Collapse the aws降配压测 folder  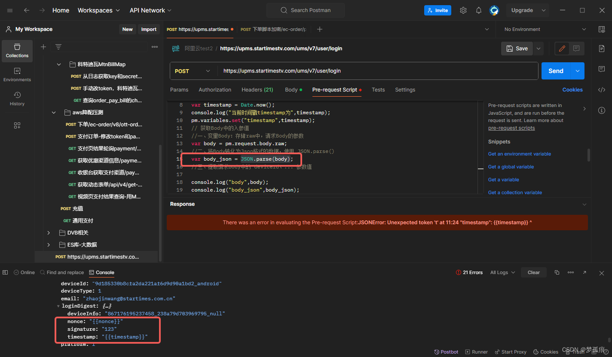pyautogui.click(x=54, y=113)
